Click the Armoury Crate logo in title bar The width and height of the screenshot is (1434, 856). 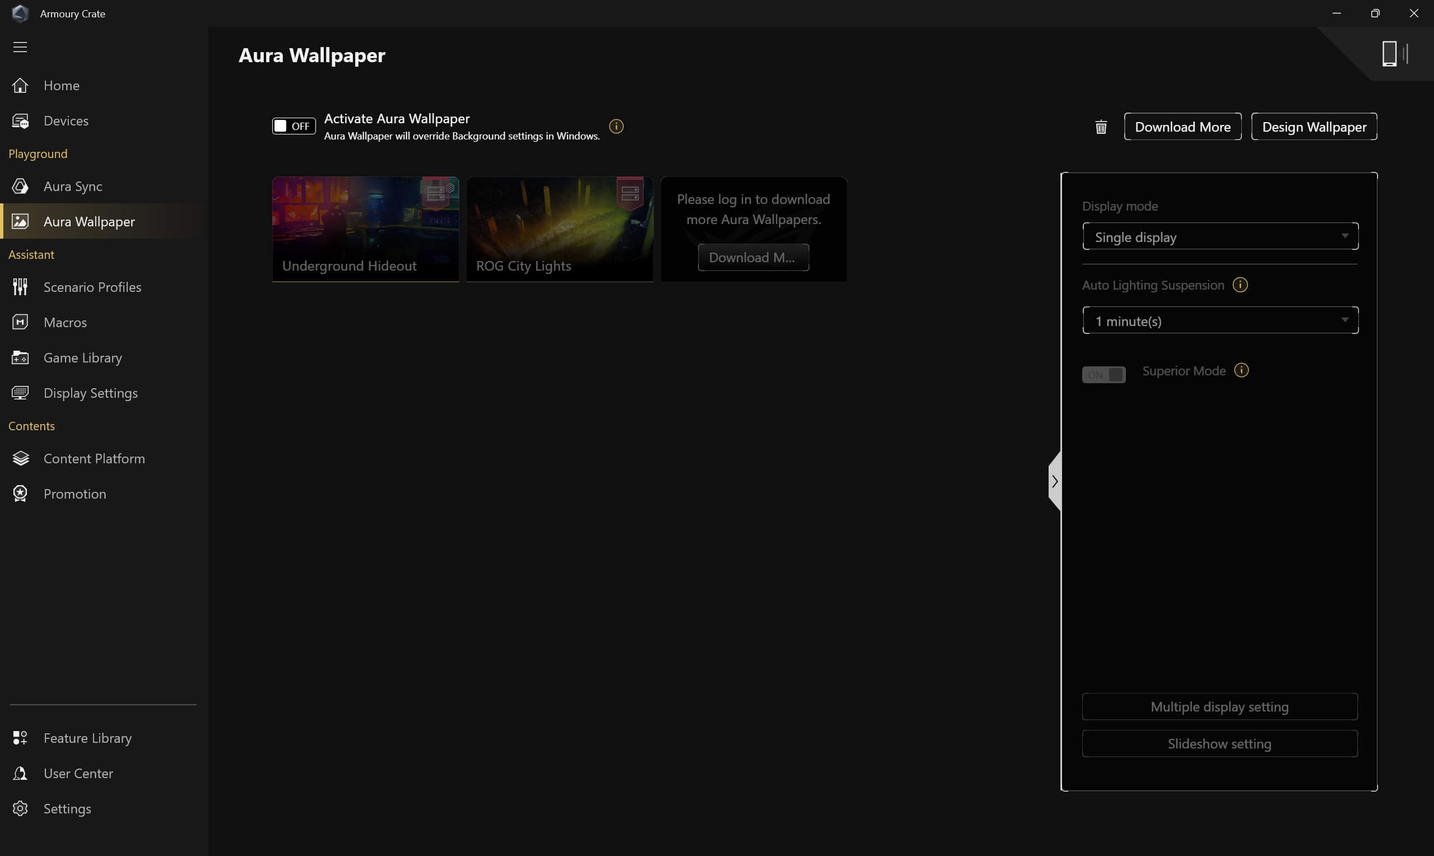(x=20, y=13)
